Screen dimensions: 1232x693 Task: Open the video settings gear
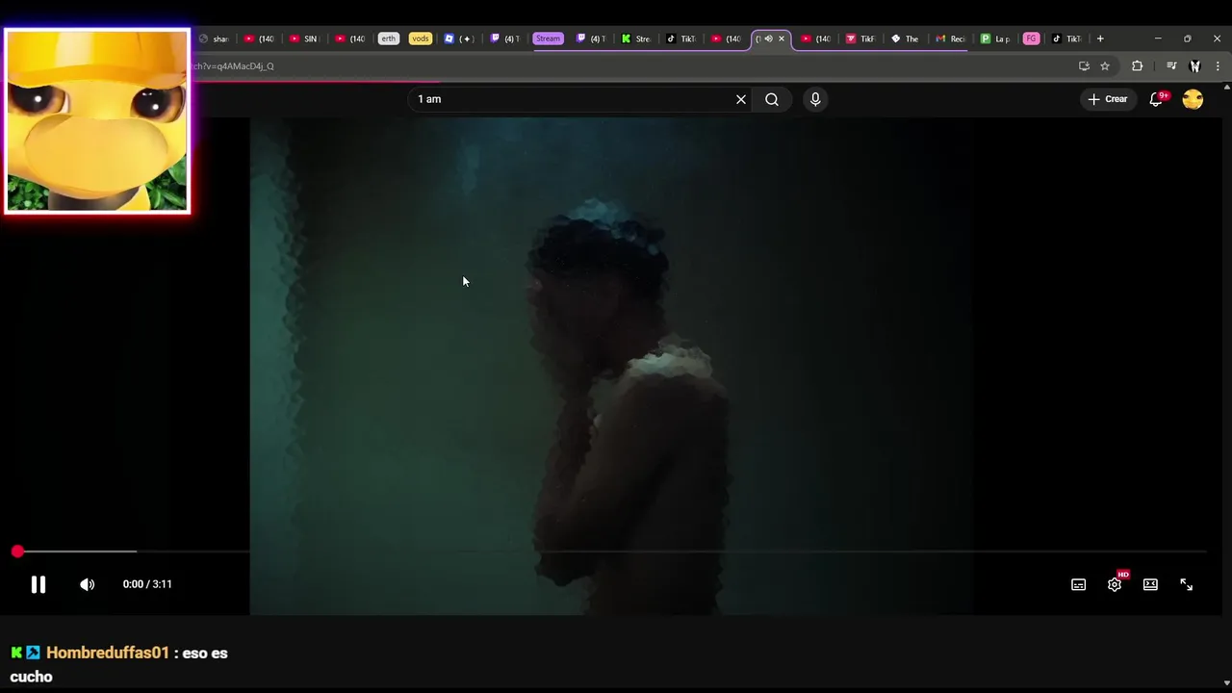point(1115,584)
